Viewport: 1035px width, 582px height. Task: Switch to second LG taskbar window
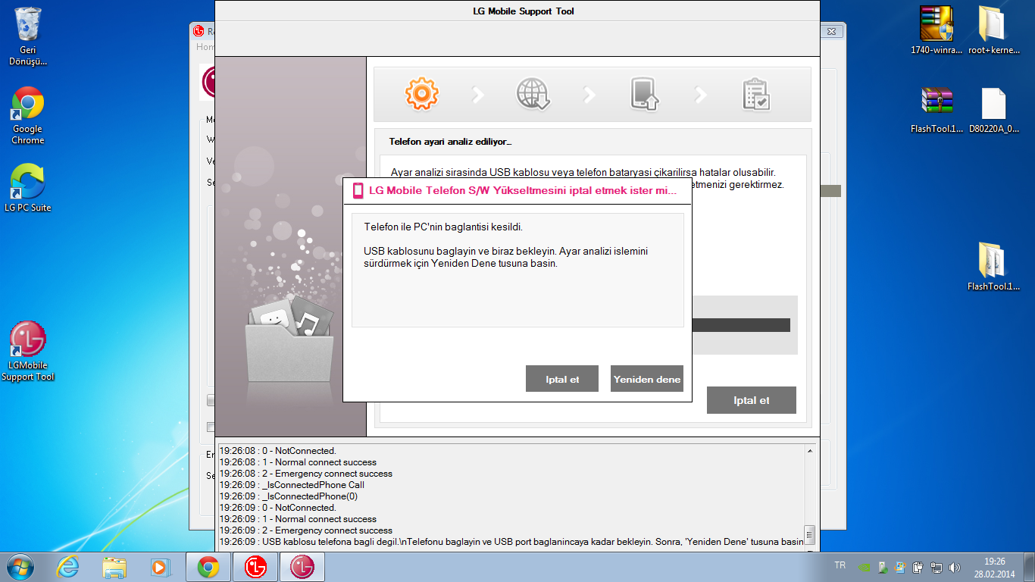[302, 567]
